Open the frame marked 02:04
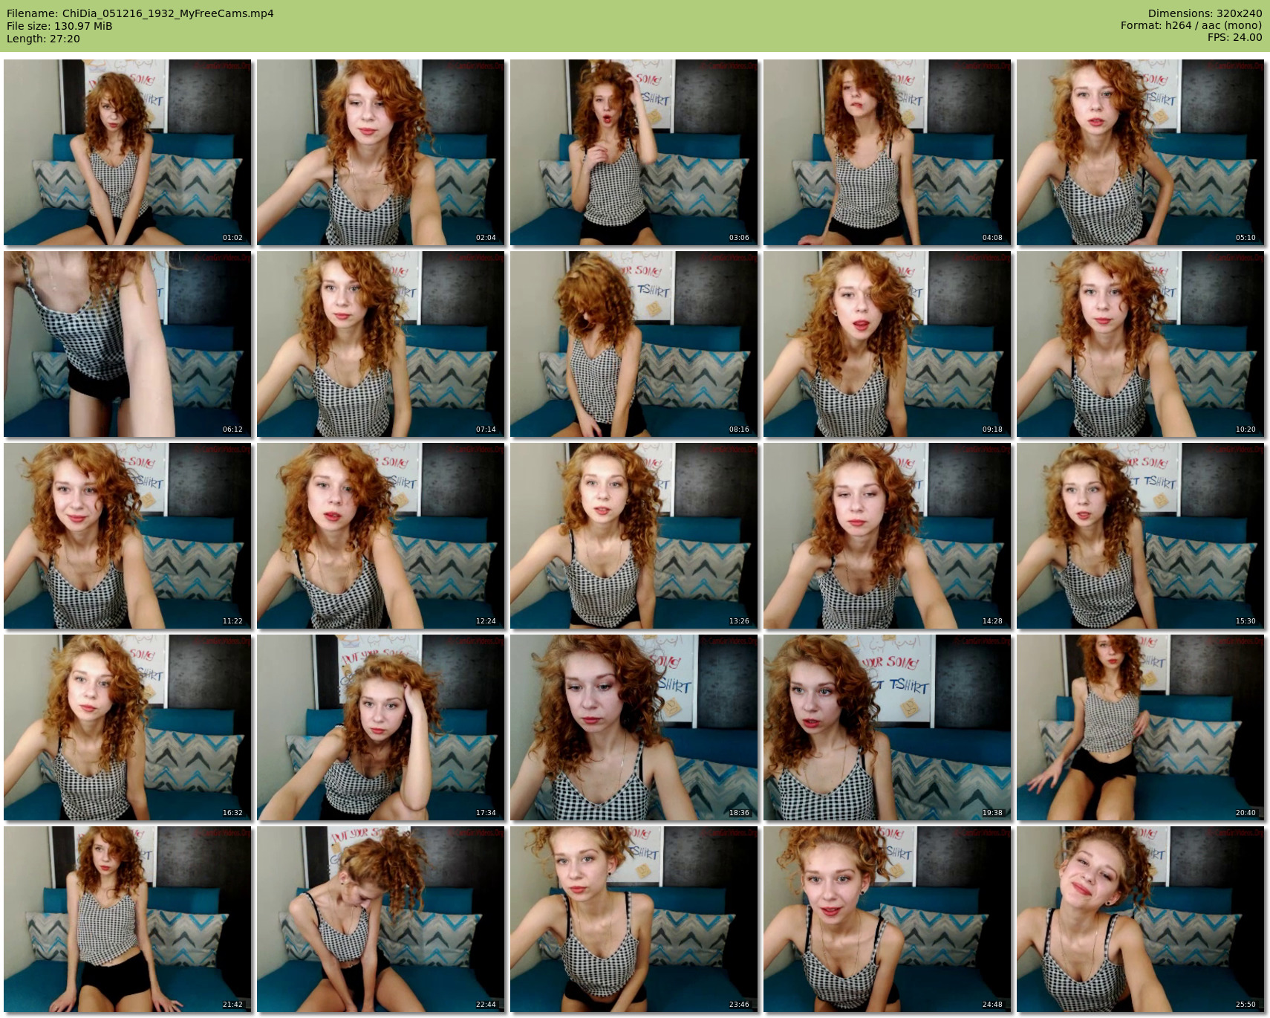The image size is (1270, 1018). [x=381, y=152]
